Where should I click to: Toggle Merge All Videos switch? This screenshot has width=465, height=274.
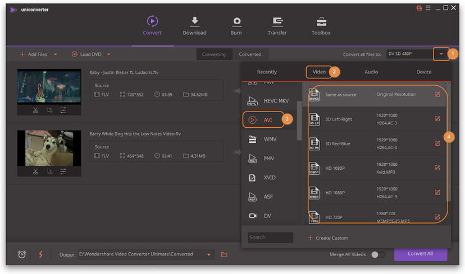pos(378,254)
